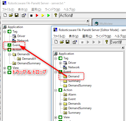Click the red Run arrow in toolbar

coord(37,15)
